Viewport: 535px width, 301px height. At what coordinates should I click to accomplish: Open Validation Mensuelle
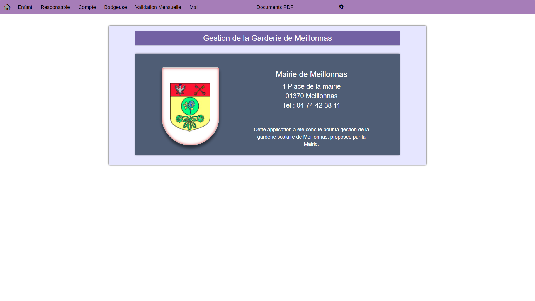158,7
